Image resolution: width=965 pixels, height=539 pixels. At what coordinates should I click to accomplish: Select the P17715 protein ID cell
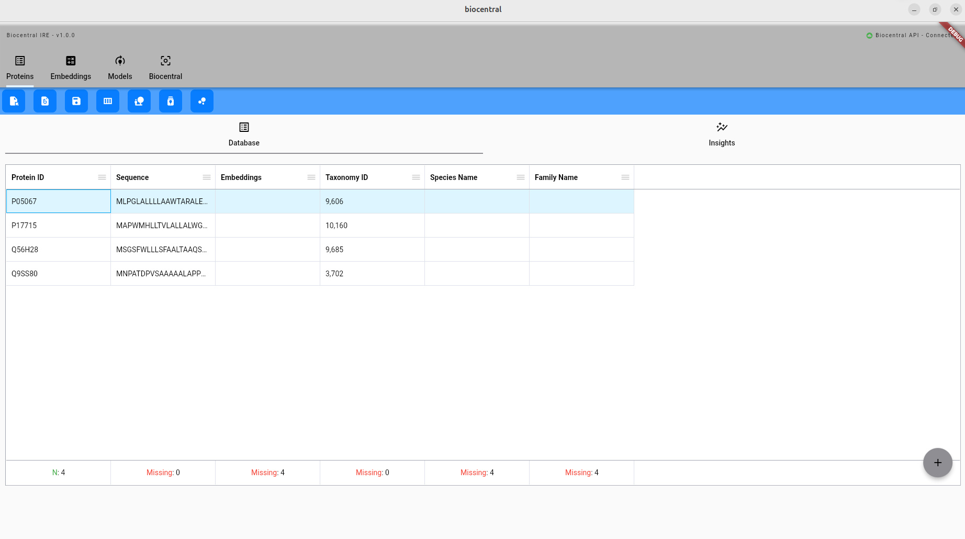click(58, 226)
